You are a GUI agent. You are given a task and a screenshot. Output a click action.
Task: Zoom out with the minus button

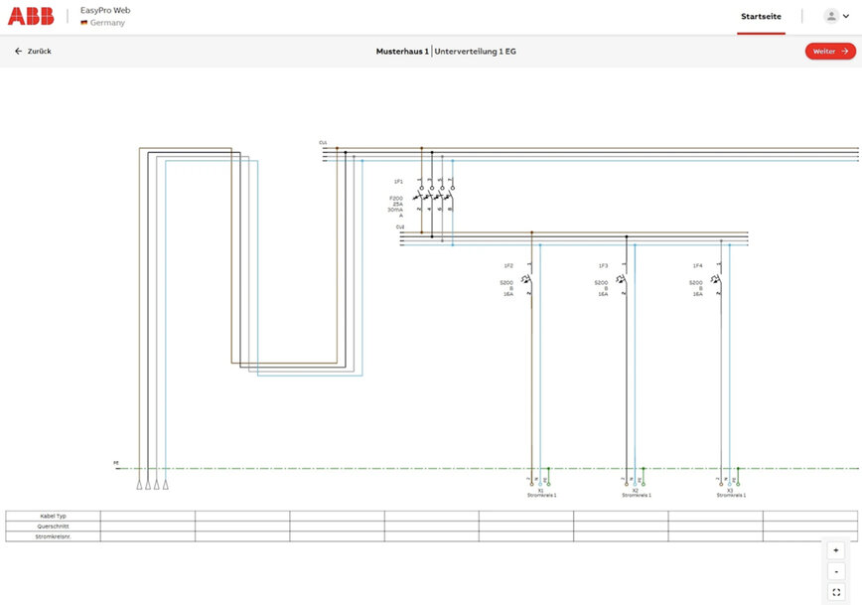click(x=836, y=571)
